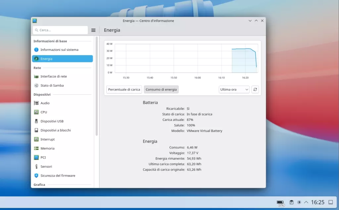Viewport: 339px width, 210px height.
Task: Click the 54,93 Wh remaining energy value
Action: [194, 159]
